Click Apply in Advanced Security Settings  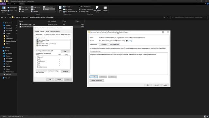click(x=165, y=85)
